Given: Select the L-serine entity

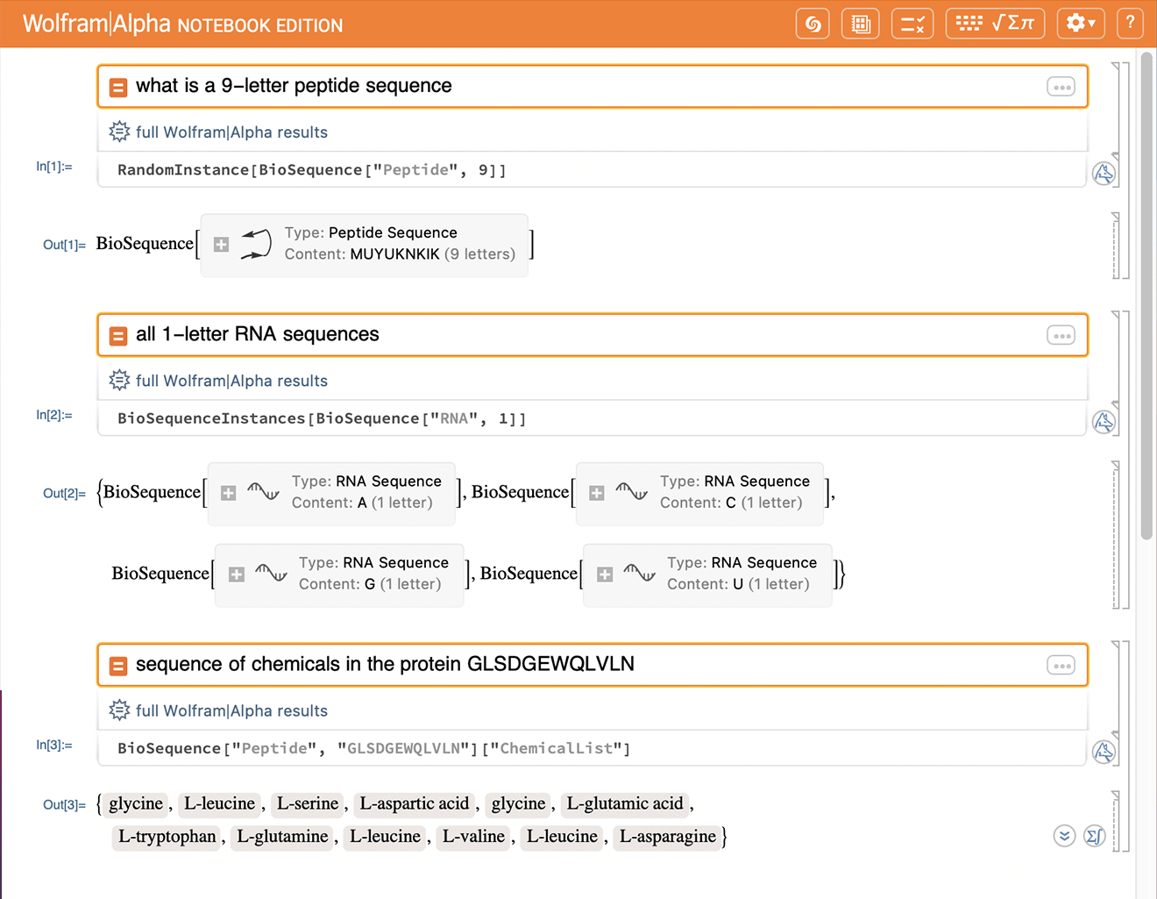Looking at the screenshot, I should click(x=308, y=803).
